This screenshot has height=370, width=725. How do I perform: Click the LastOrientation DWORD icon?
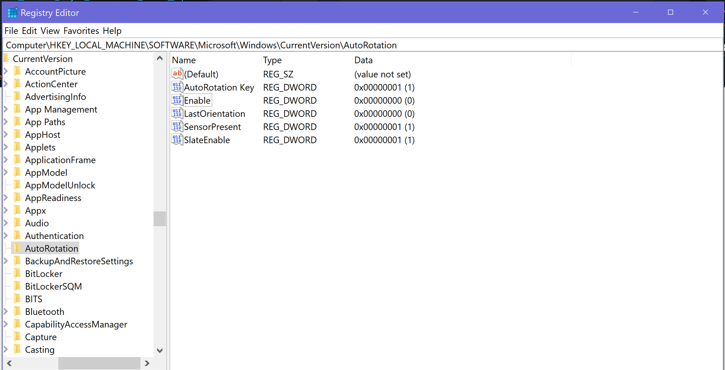coord(177,113)
